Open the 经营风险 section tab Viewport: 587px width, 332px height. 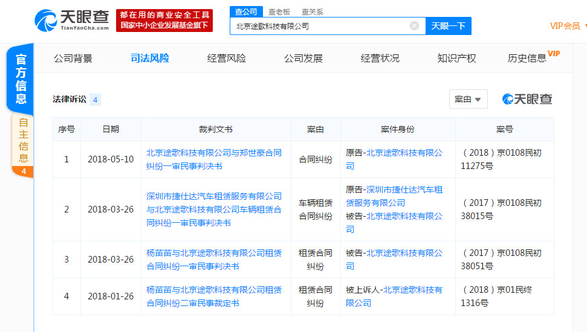pyautogui.click(x=227, y=59)
